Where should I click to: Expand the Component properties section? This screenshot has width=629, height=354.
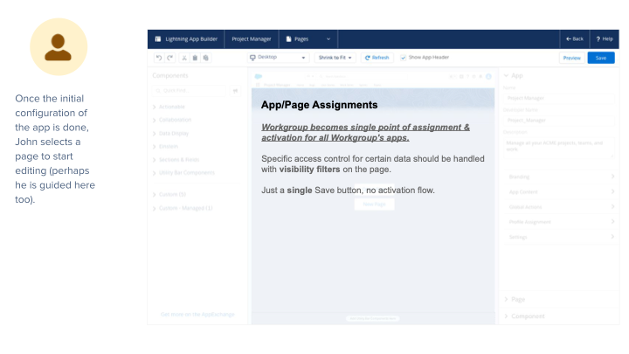[524, 316]
